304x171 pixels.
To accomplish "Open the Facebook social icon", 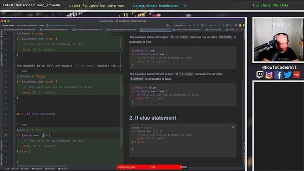I will [x=278, y=75].
